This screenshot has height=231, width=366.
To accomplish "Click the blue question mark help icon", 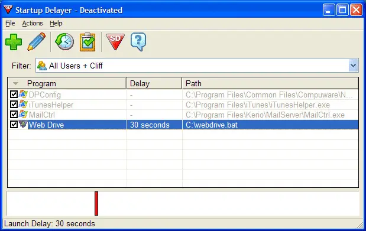I will point(138,42).
